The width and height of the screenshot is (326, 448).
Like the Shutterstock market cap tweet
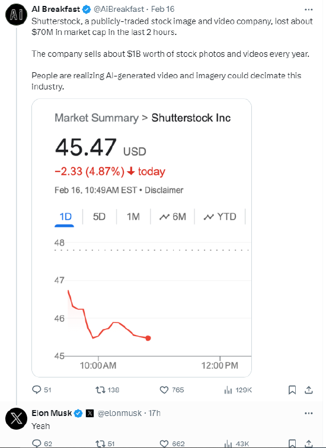coord(171,390)
